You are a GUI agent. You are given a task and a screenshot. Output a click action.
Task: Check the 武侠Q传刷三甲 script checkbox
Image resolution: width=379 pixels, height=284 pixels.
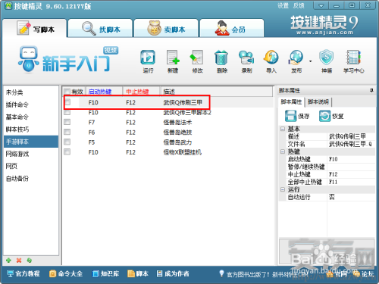point(67,102)
